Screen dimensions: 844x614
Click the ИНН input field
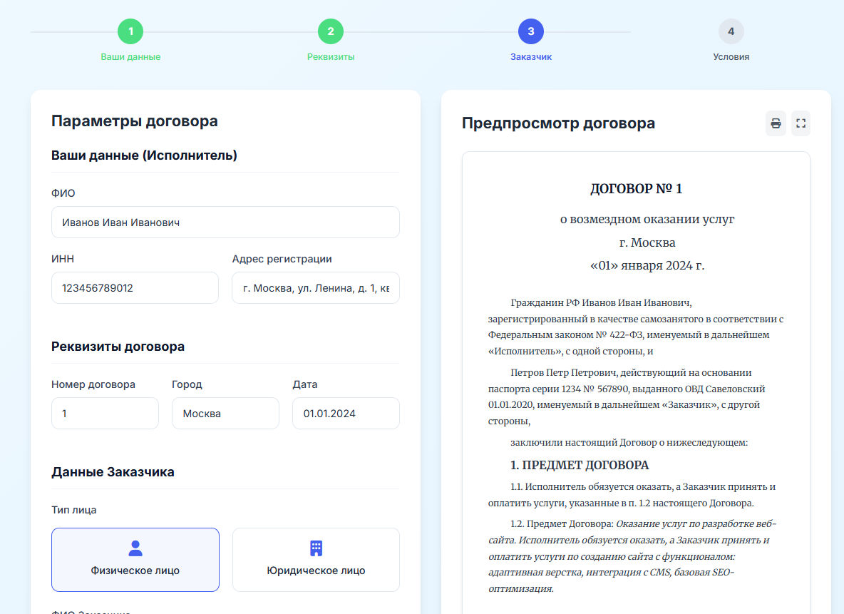point(135,288)
